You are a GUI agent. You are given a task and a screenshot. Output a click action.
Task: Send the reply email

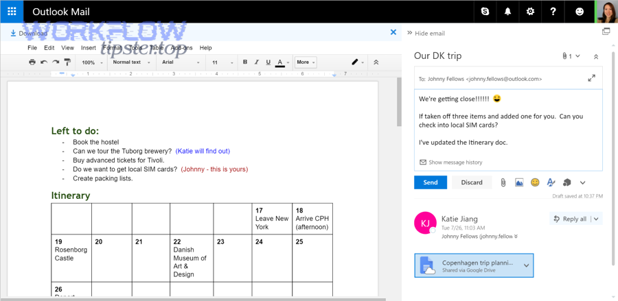click(431, 182)
